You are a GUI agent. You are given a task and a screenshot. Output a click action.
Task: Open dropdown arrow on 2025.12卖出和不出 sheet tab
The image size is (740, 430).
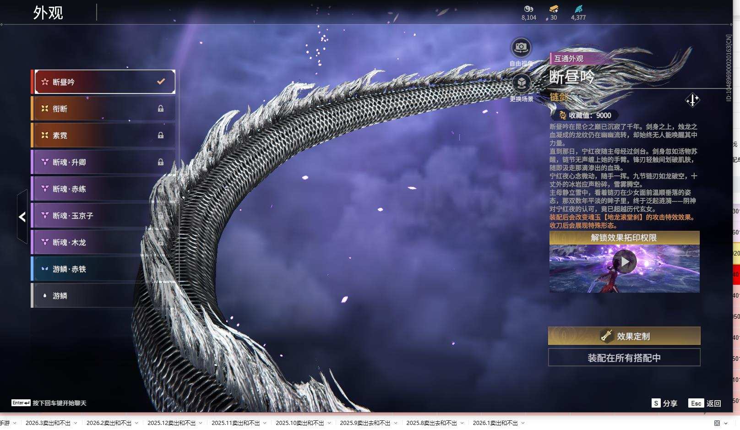[x=201, y=423]
